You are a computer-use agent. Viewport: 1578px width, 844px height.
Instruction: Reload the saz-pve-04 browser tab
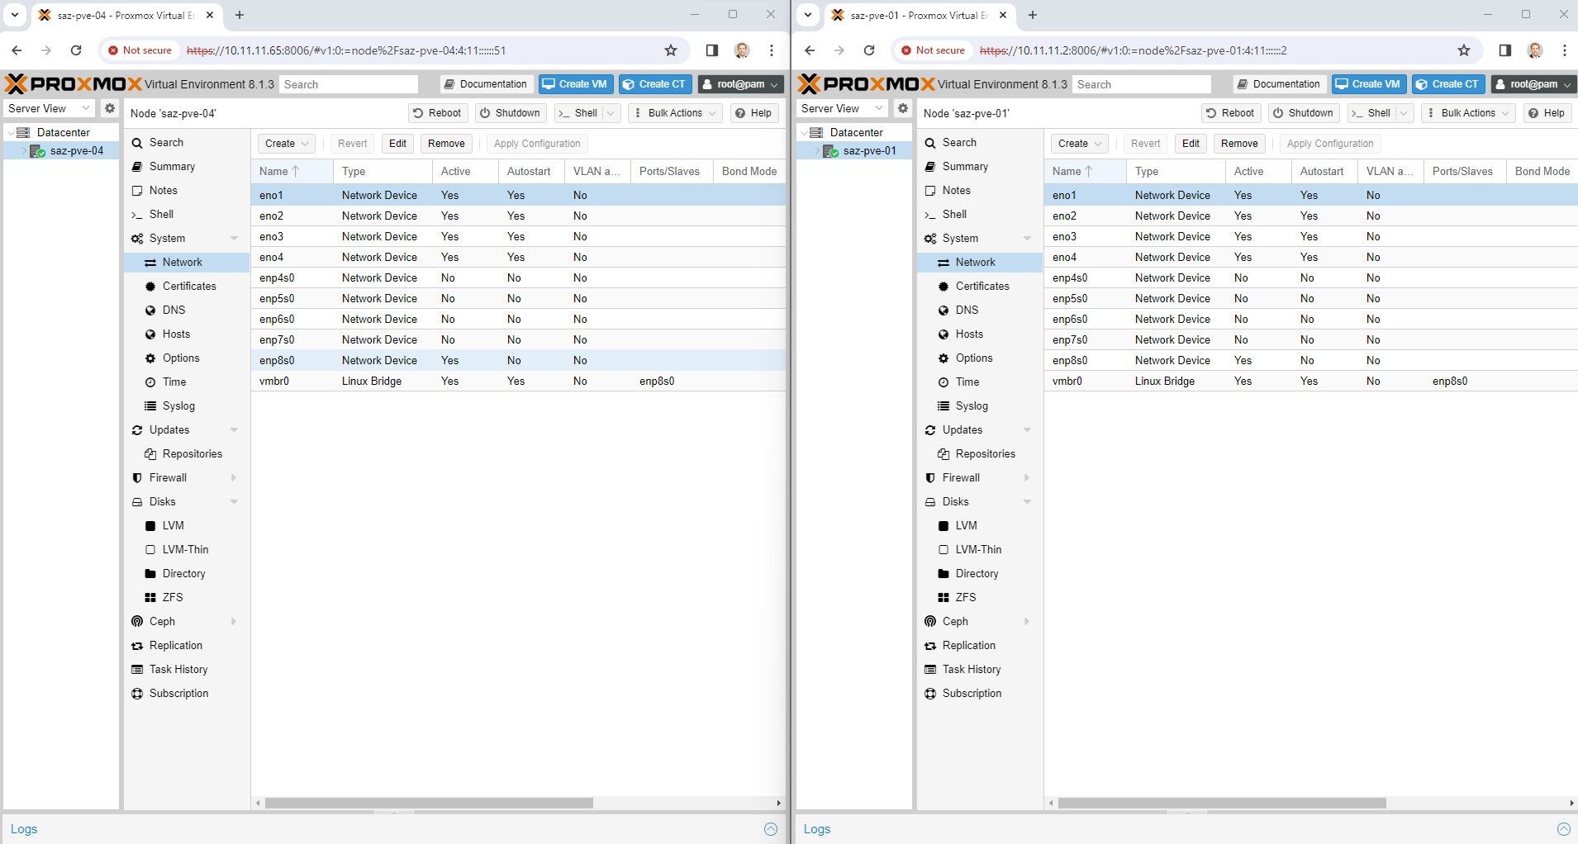click(76, 50)
